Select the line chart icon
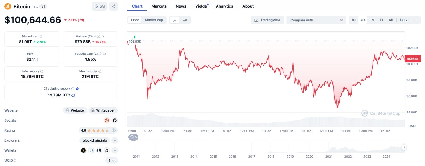 point(175,20)
